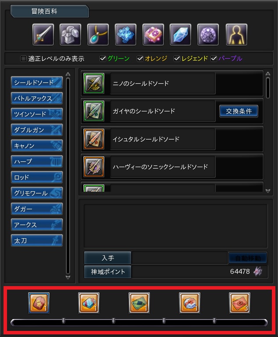
Task: Open the purple magic circle category icon
Action: click(x=208, y=35)
